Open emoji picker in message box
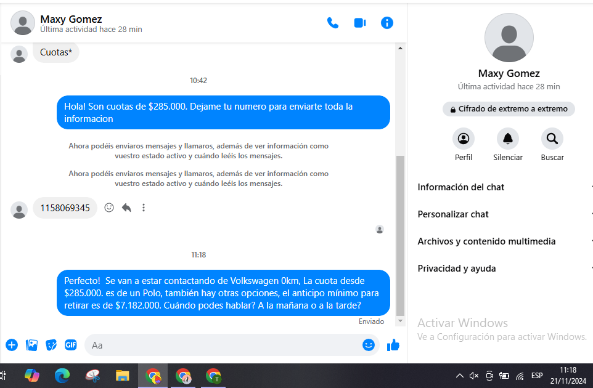Viewport: 593px width, 388px height. click(369, 345)
